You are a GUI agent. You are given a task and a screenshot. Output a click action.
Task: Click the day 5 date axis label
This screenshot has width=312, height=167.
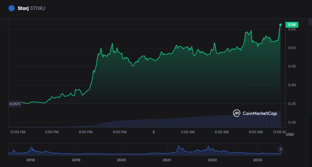tap(154, 132)
